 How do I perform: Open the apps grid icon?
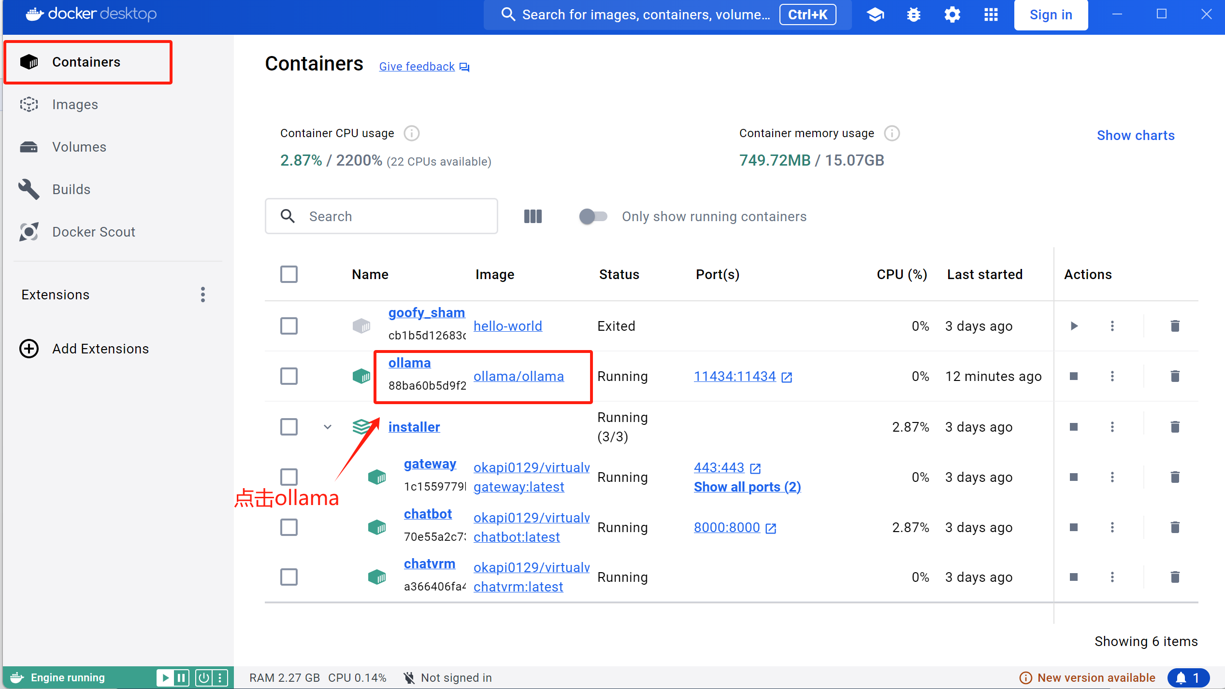click(x=991, y=14)
